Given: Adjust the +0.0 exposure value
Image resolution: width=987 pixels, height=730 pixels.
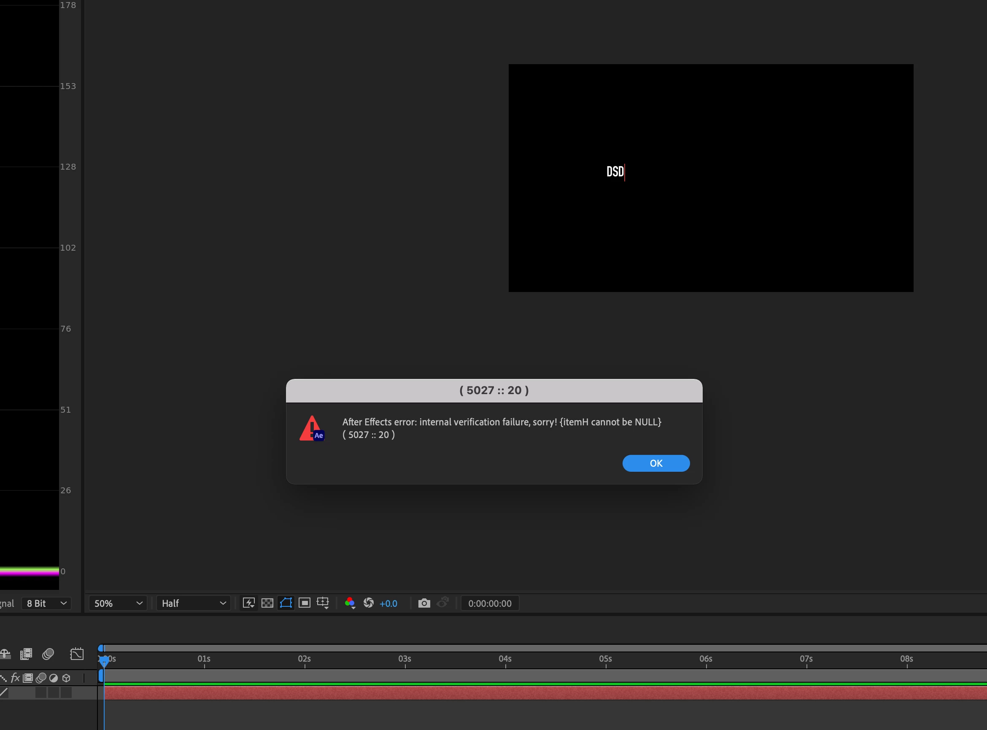Looking at the screenshot, I should point(388,603).
